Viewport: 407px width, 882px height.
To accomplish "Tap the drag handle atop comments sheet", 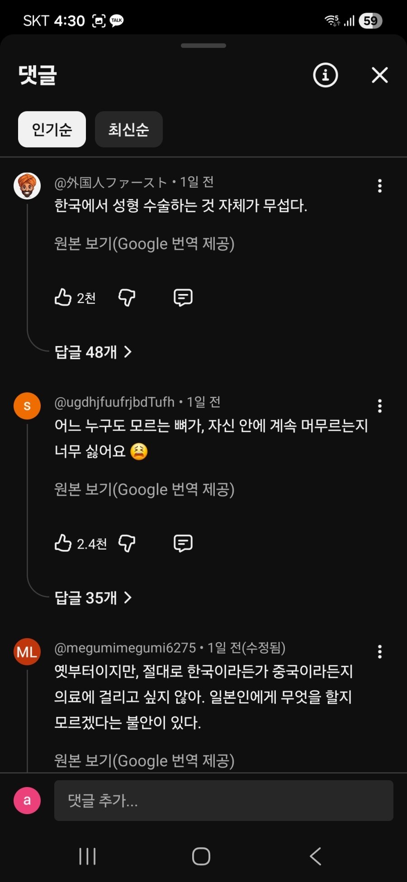I will [203, 46].
